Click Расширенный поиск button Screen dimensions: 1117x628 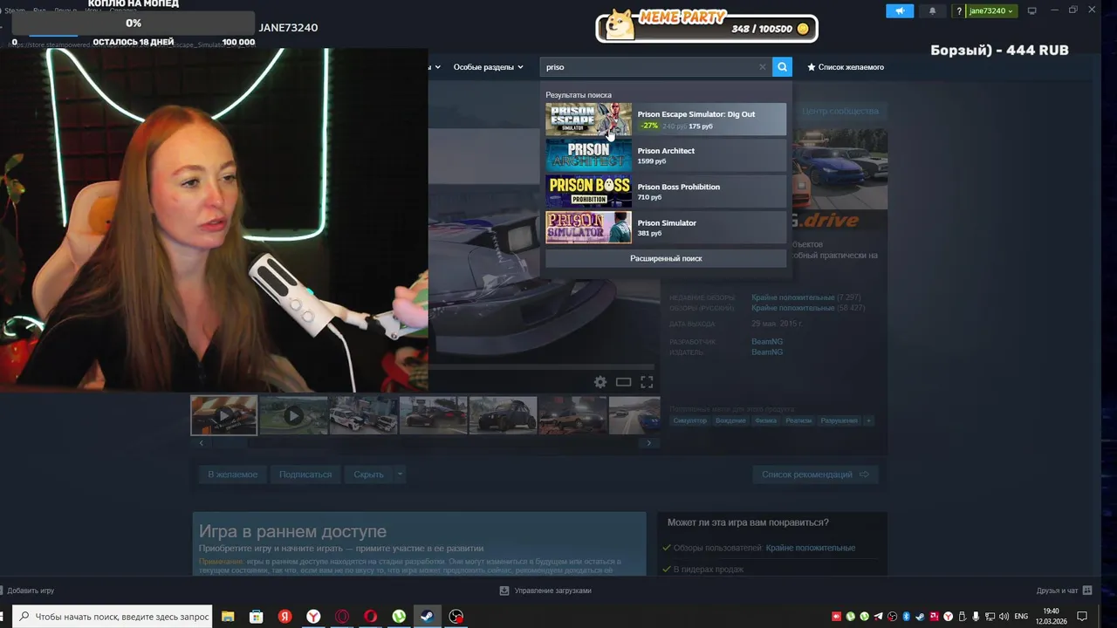[666, 258]
